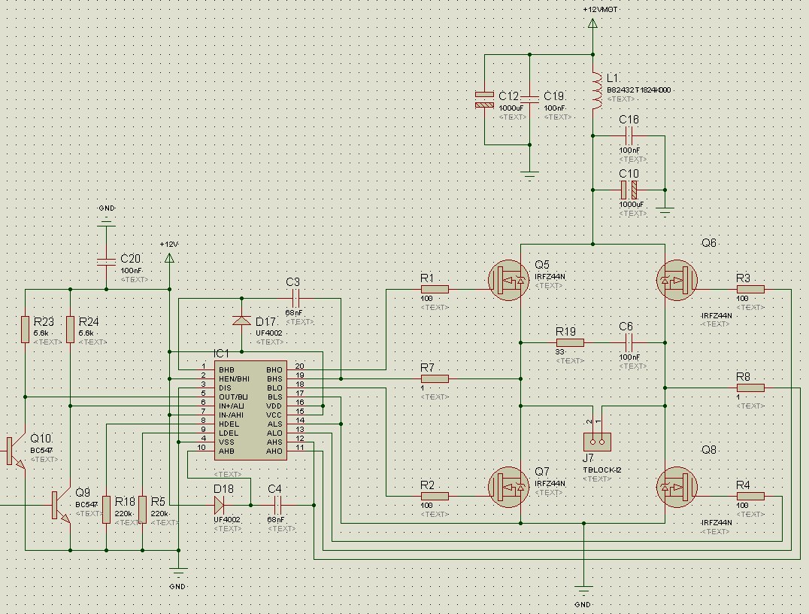The height and width of the screenshot is (614, 809).
Task: Select electrolytic capacitor C12
Action: tap(484, 99)
